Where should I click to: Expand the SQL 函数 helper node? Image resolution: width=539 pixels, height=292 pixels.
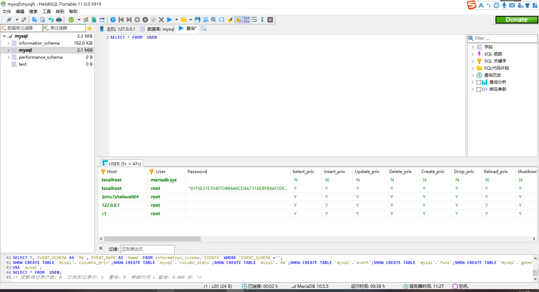point(473,54)
